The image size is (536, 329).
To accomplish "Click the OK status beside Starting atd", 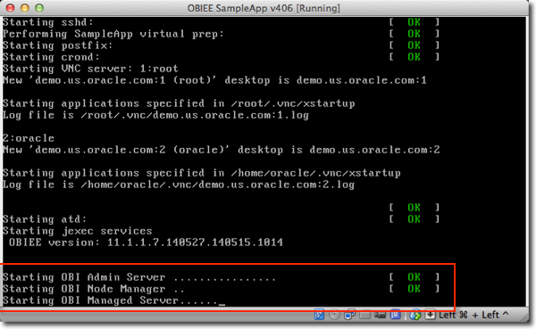I will 414,219.
